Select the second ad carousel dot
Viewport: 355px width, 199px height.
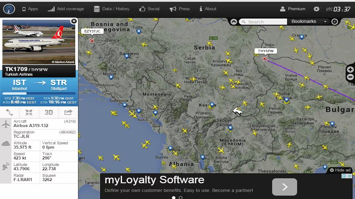pyautogui.click(x=181, y=197)
